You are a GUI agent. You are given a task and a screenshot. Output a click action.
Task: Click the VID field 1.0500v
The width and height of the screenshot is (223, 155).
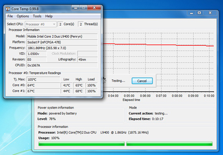(x=37, y=54)
